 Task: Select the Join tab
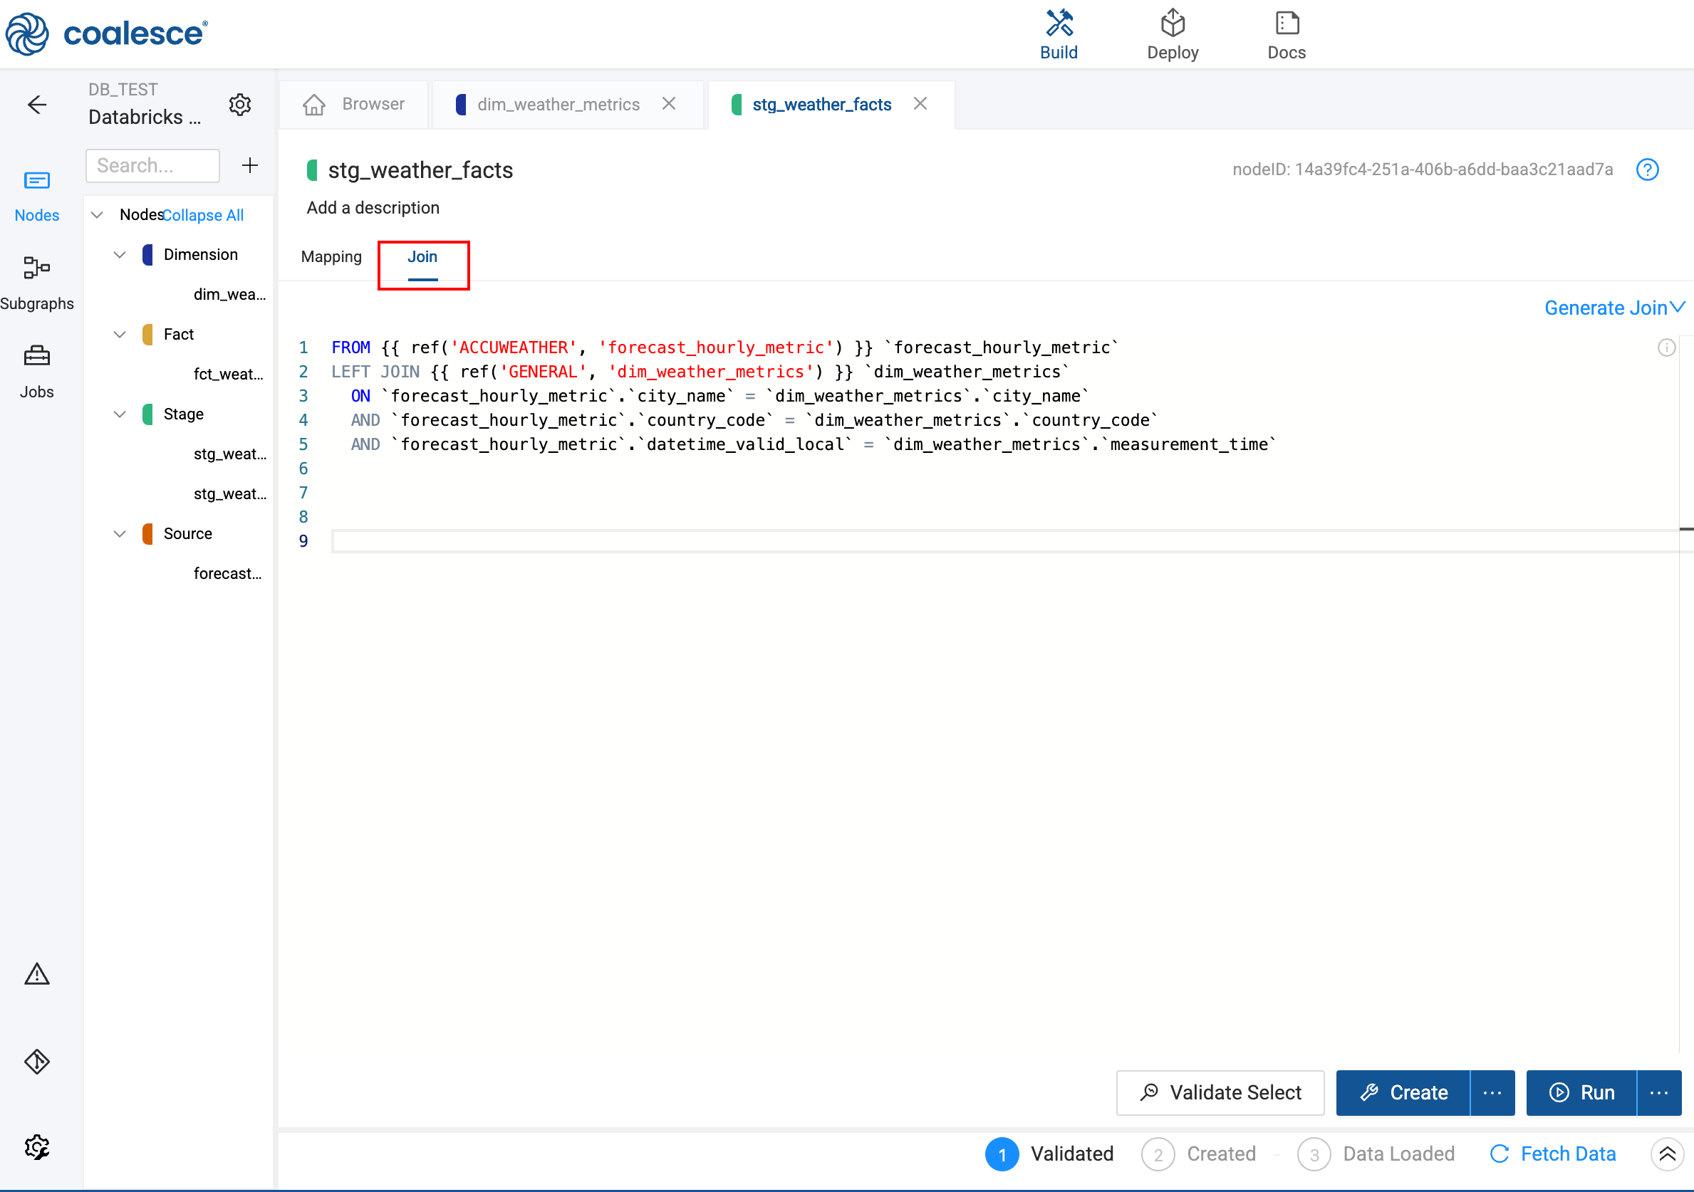tap(422, 256)
